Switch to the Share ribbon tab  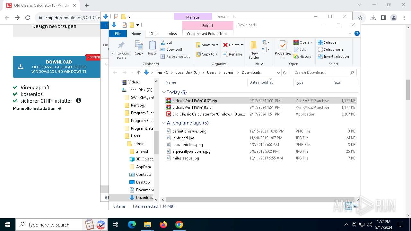pyautogui.click(x=155, y=34)
